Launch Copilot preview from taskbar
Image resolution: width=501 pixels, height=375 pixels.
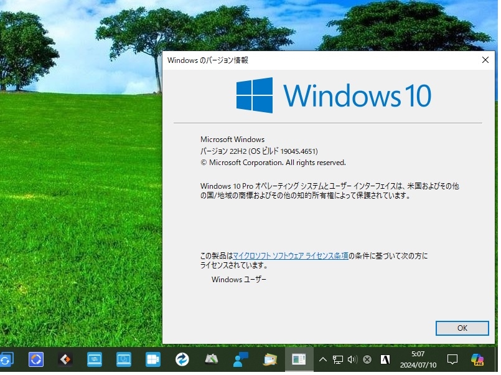477,359
